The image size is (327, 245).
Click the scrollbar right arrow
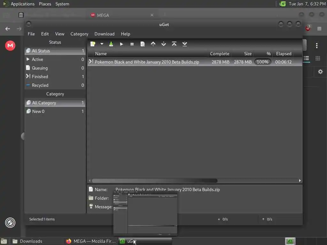(300, 181)
